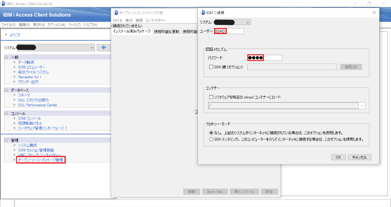The image size is (391, 207).
Task: Collapse the 一般 section
Action: point(7,57)
